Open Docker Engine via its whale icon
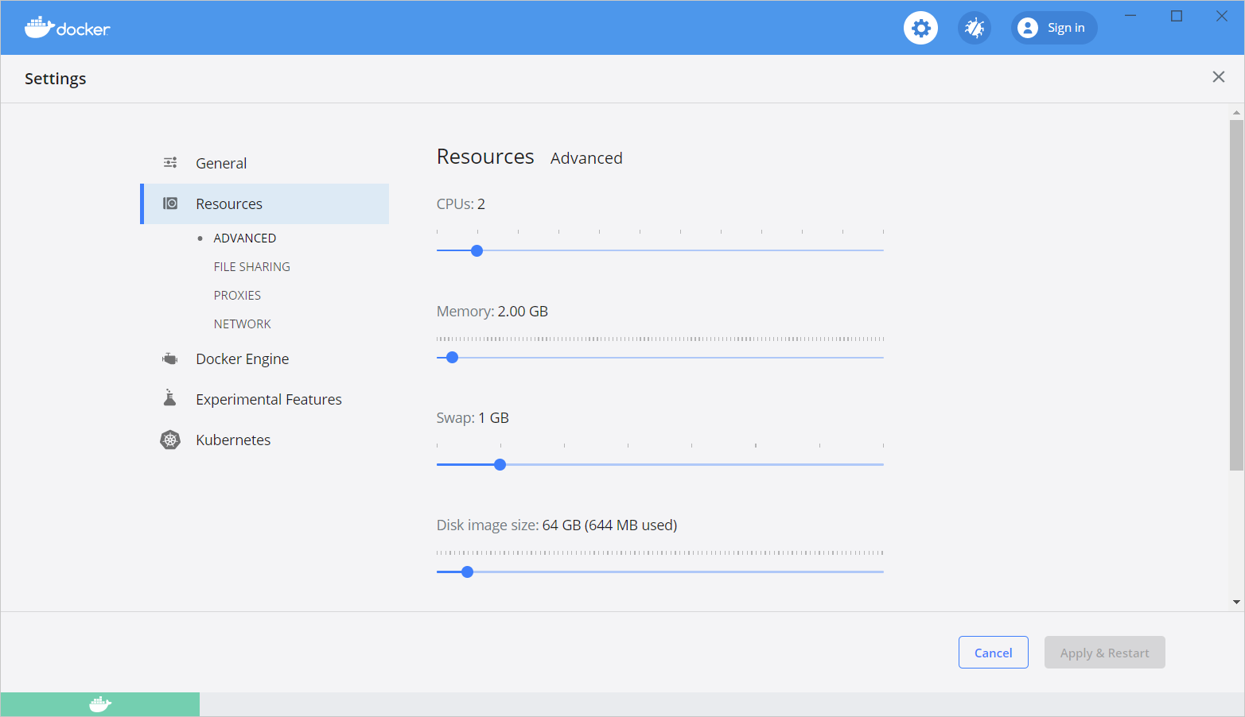 [x=169, y=358]
